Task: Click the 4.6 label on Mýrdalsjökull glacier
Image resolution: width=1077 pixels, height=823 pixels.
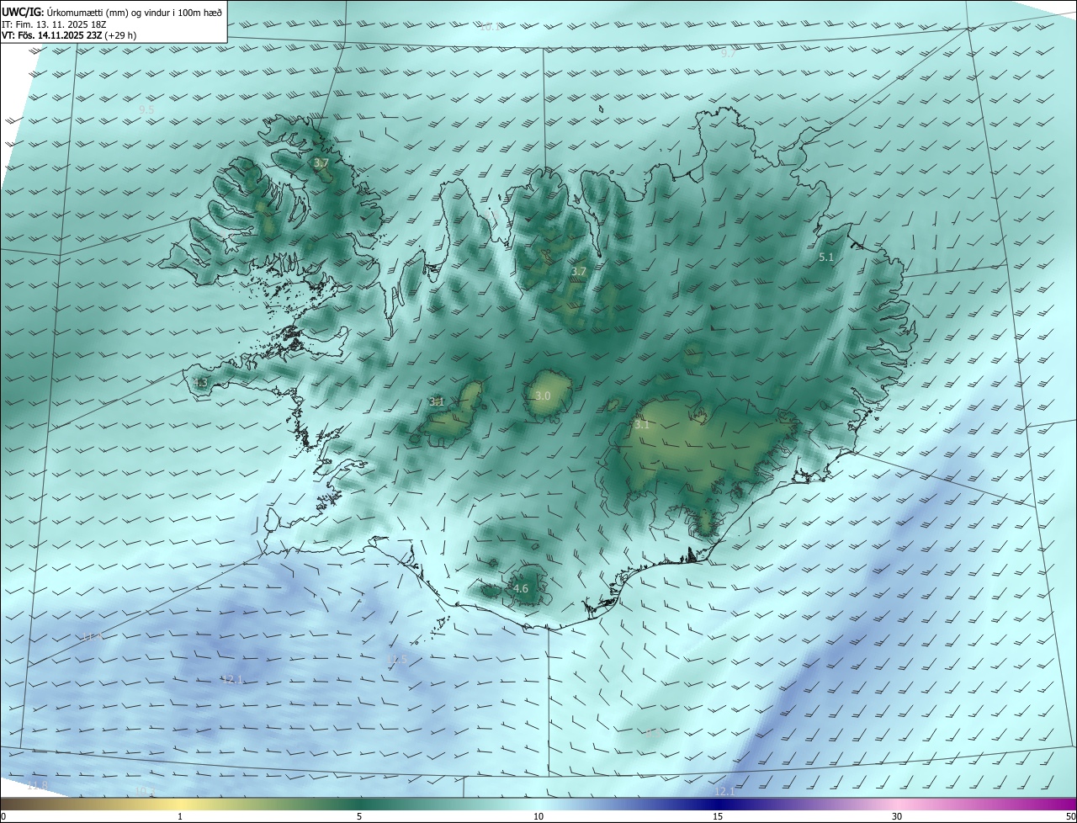Action: (x=521, y=588)
